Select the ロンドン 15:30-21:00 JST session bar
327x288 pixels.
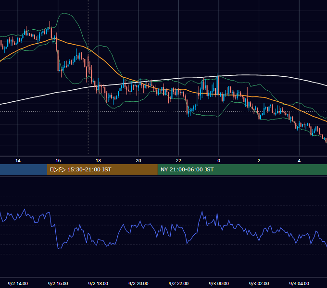click(102, 169)
